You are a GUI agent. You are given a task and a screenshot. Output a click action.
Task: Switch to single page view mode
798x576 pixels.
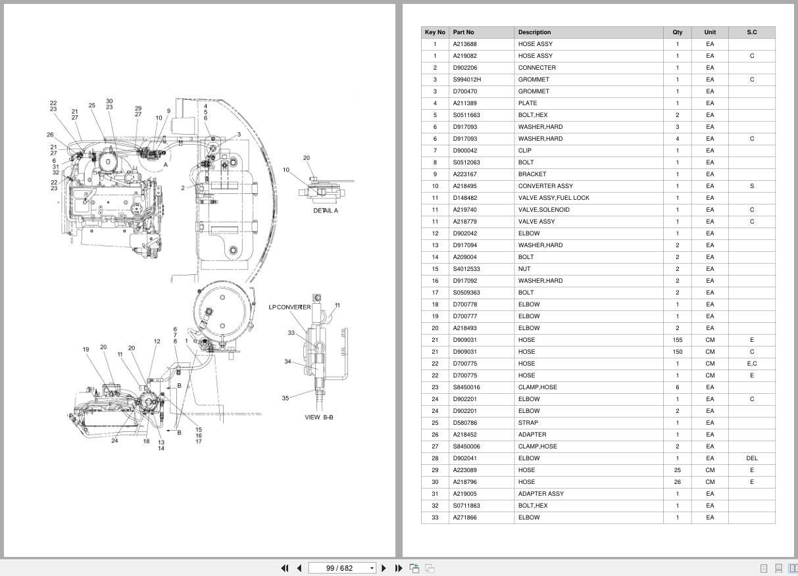tap(764, 568)
